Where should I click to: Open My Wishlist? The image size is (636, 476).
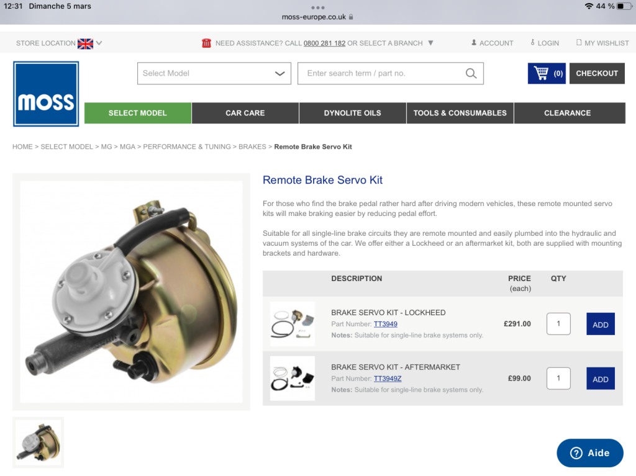(602, 43)
